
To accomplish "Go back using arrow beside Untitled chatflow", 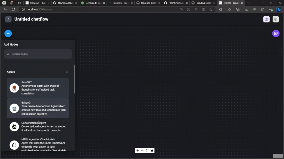I will coord(8,19).
